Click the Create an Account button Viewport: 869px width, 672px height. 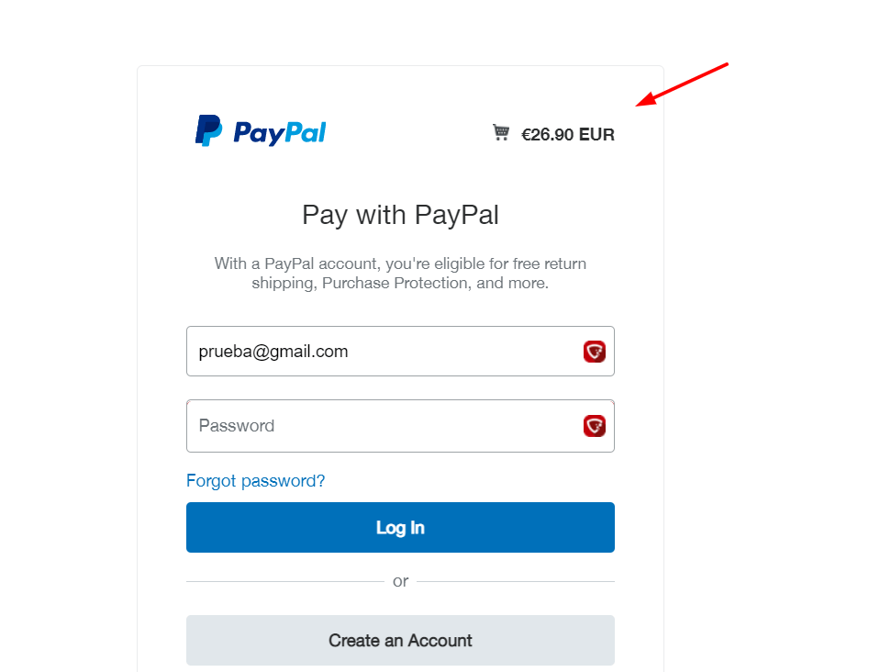(400, 641)
